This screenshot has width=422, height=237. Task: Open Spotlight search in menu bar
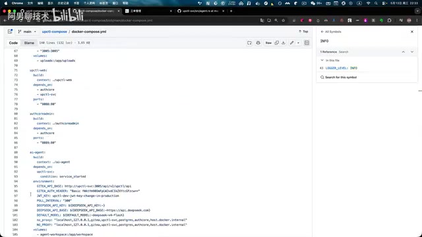[376, 3]
